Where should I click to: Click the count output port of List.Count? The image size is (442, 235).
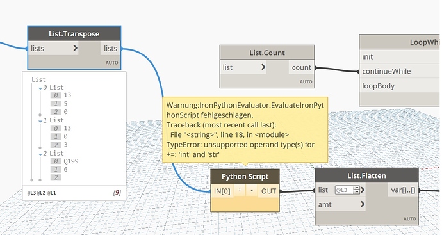click(301, 67)
